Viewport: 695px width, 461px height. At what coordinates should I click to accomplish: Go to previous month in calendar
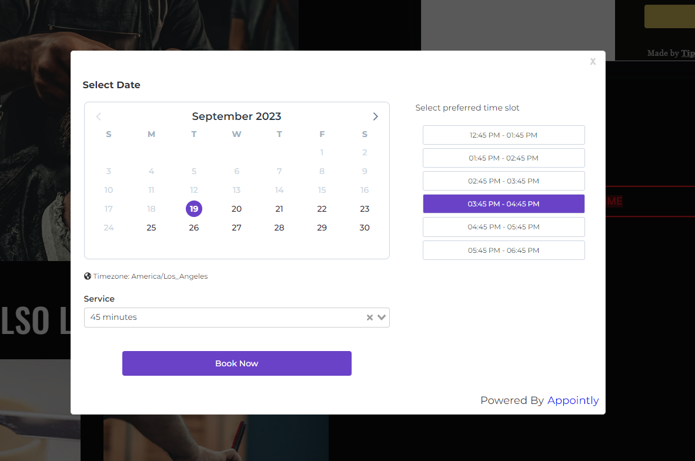click(99, 116)
